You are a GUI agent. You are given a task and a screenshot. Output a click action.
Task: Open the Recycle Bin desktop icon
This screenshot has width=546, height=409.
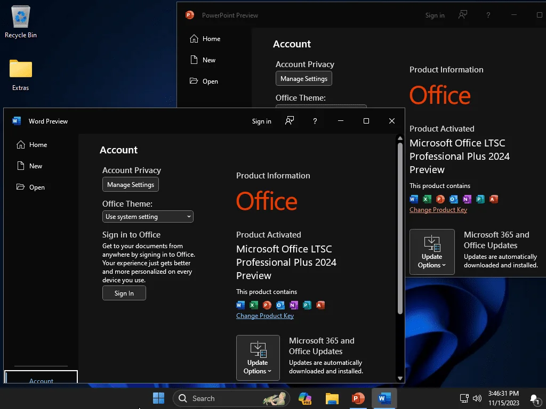21,22
